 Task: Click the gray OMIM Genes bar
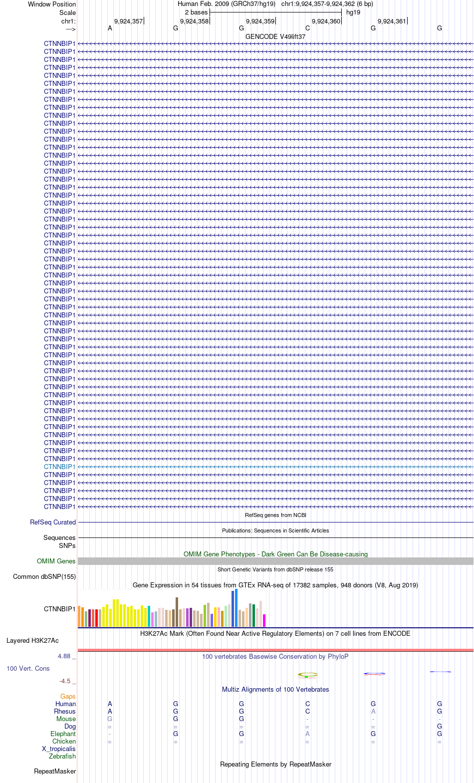(x=275, y=561)
